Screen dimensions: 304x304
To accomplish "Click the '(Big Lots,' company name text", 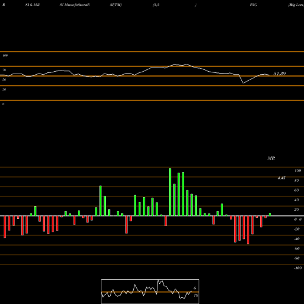I will click(x=296, y=5).
